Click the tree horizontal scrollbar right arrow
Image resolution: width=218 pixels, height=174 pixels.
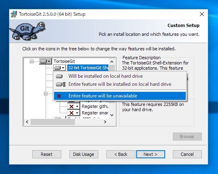click(105, 122)
